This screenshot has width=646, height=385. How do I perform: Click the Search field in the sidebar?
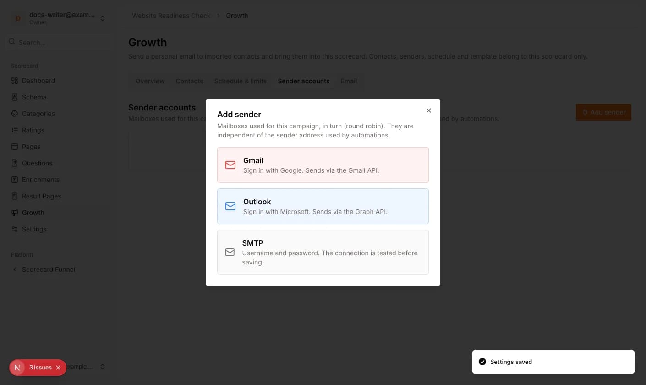(x=60, y=42)
